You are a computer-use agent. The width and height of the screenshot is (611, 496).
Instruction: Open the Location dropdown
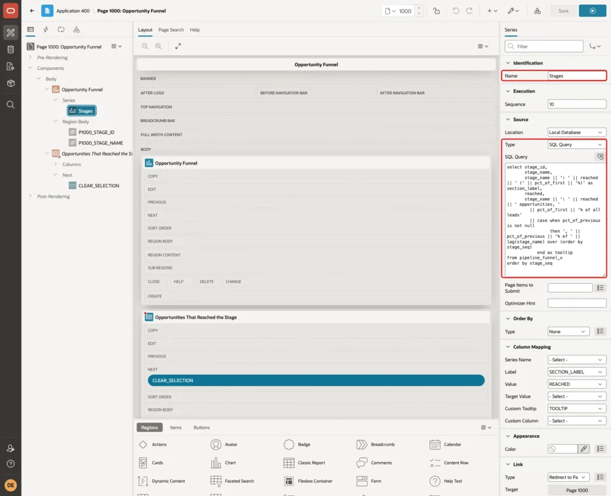[x=577, y=132]
